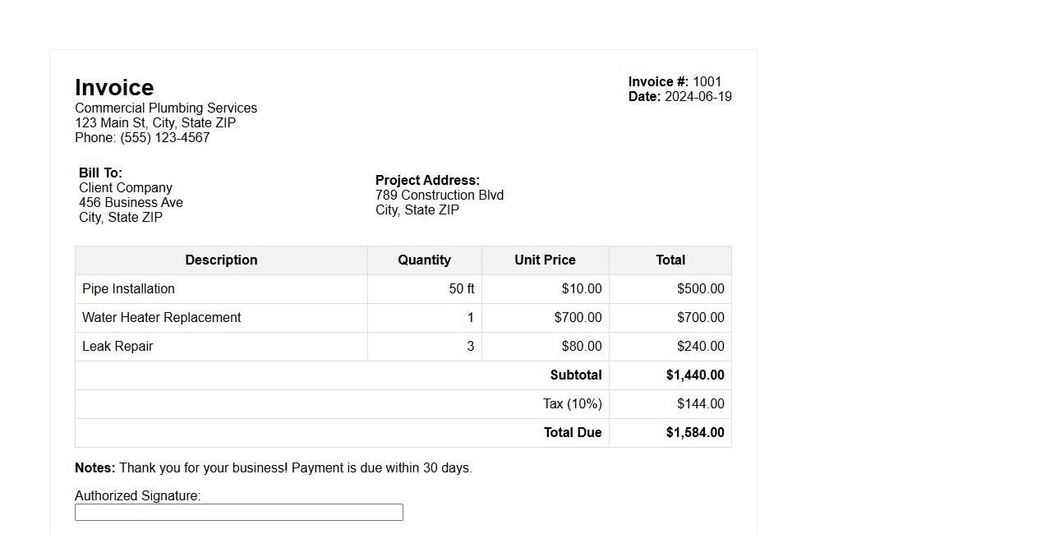Viewport: 1050px width, 534px height.
Task: Click the Project Address label
Action: (x=427, y=180)
